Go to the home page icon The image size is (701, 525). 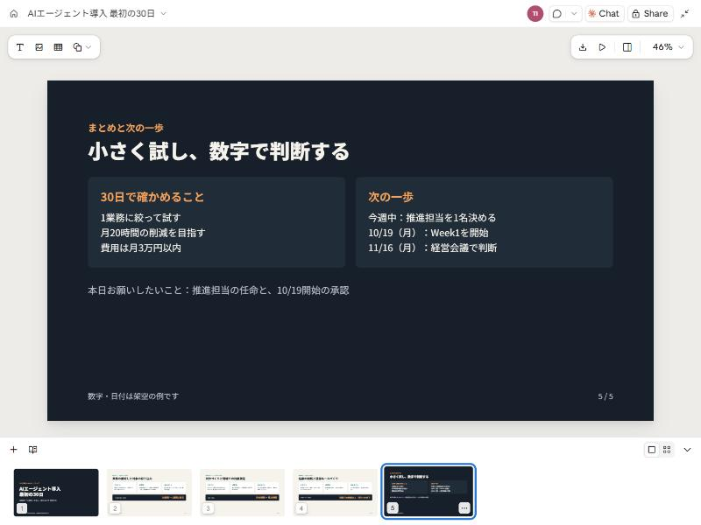click(x=14, y=13)
